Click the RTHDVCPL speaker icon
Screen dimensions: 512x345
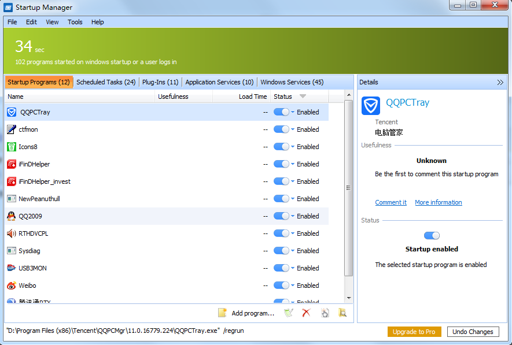[x=11, y=233]
